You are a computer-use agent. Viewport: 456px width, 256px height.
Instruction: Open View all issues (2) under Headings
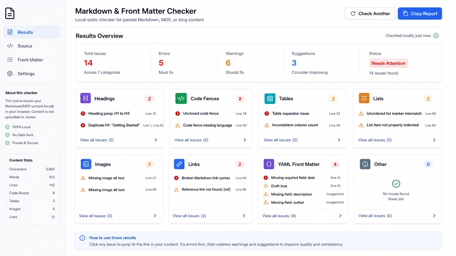point(97,140)
